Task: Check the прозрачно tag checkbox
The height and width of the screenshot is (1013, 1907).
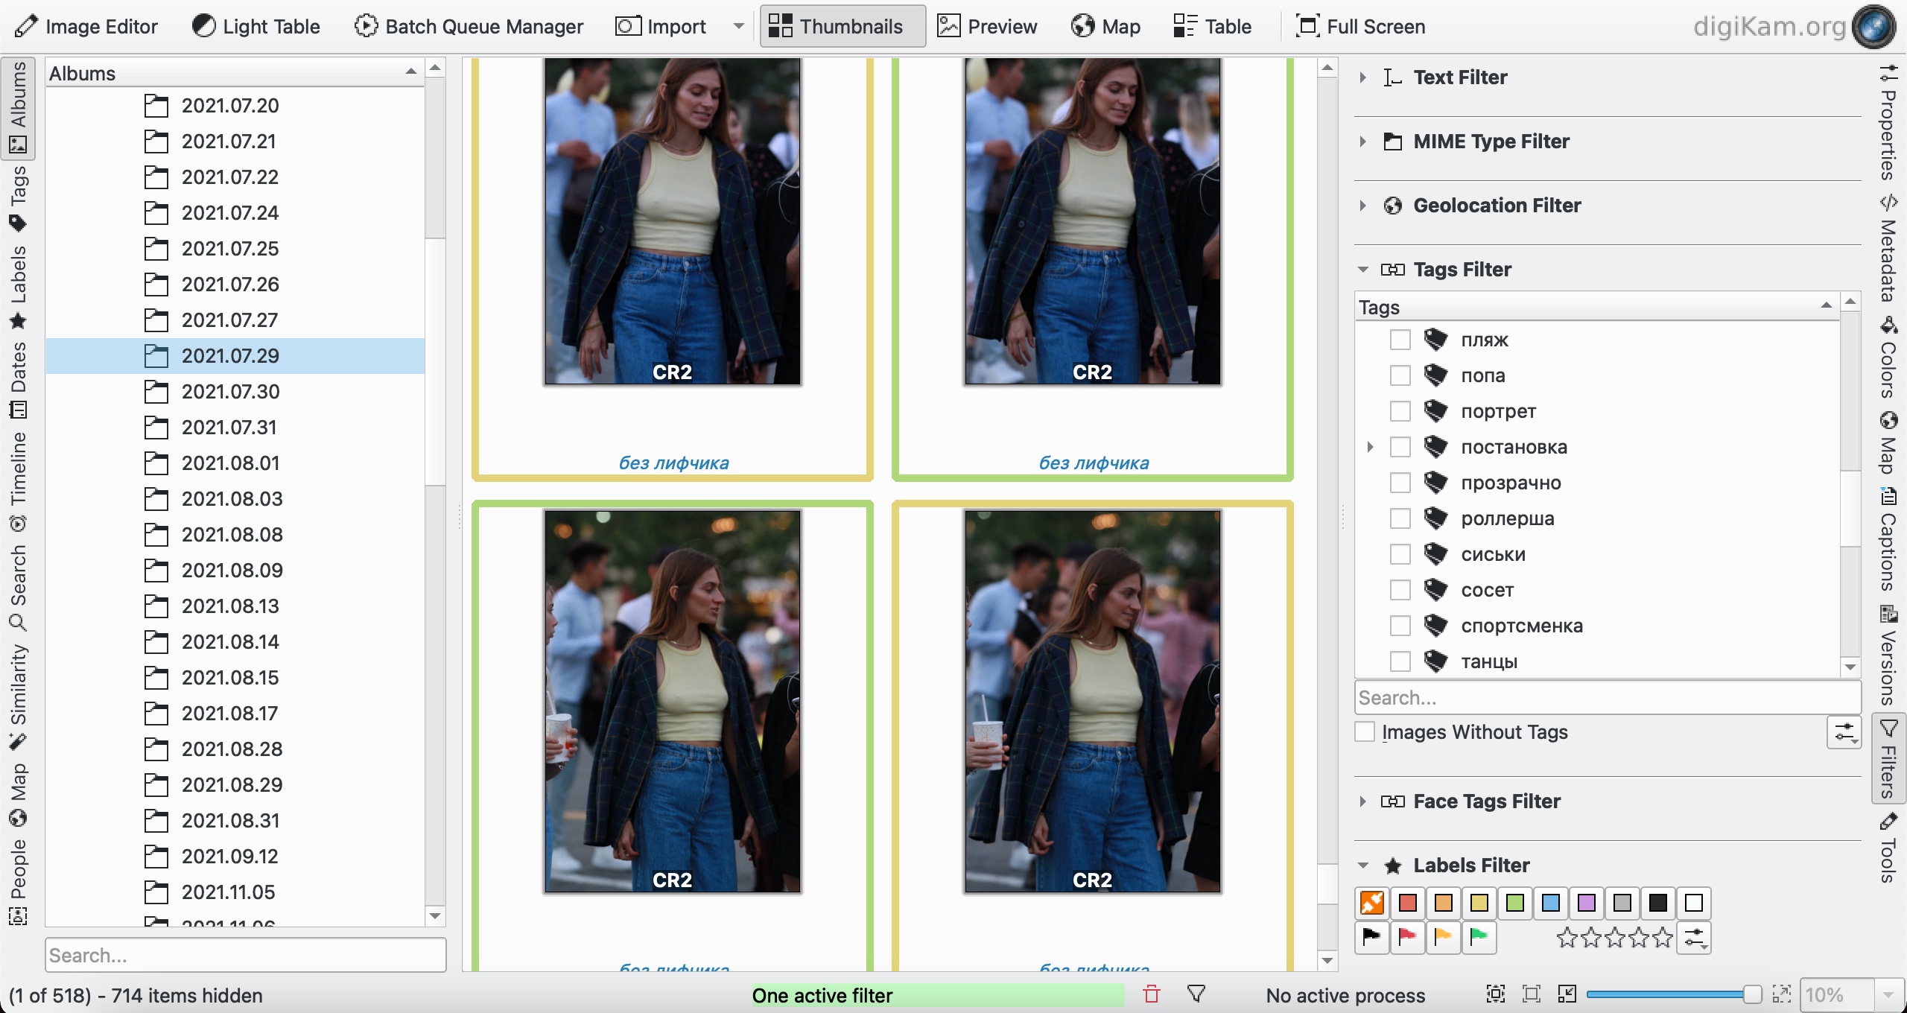Action: click(1400, 483)
